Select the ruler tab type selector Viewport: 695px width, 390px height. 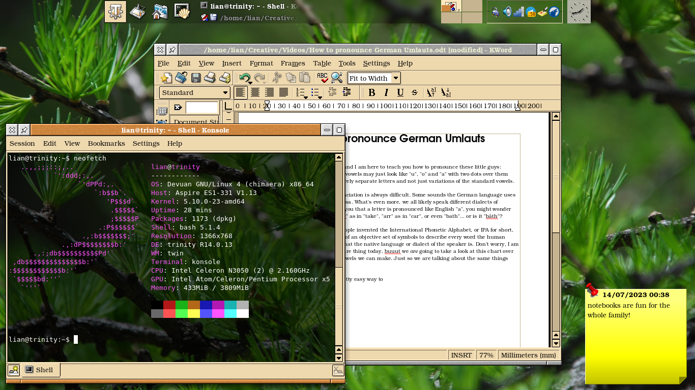pyautogui.click(x=228, y=106)
